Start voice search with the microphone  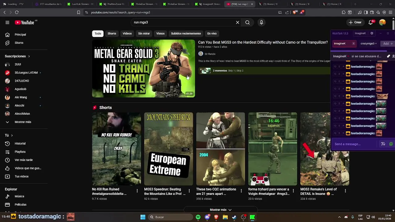pyautogui.click(x=261, y=22)
